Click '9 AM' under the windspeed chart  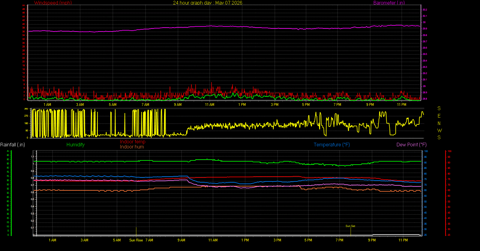pyautogui.click(x=178, y=105)
